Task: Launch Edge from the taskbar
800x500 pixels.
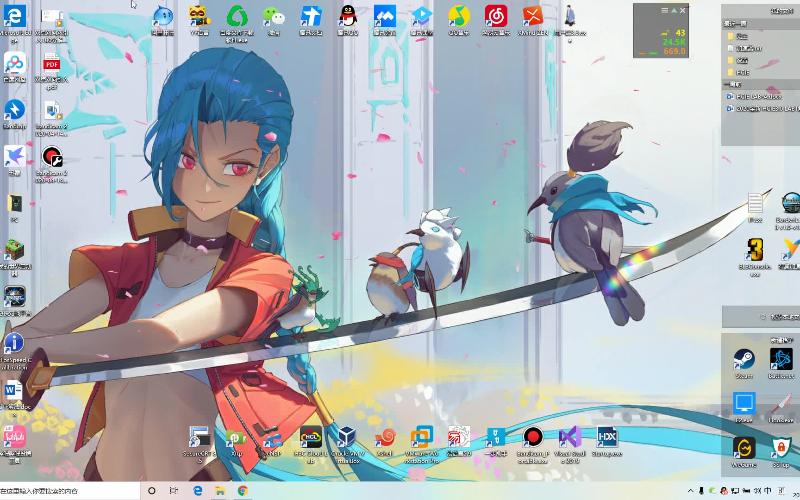Action: pos(198,491)
